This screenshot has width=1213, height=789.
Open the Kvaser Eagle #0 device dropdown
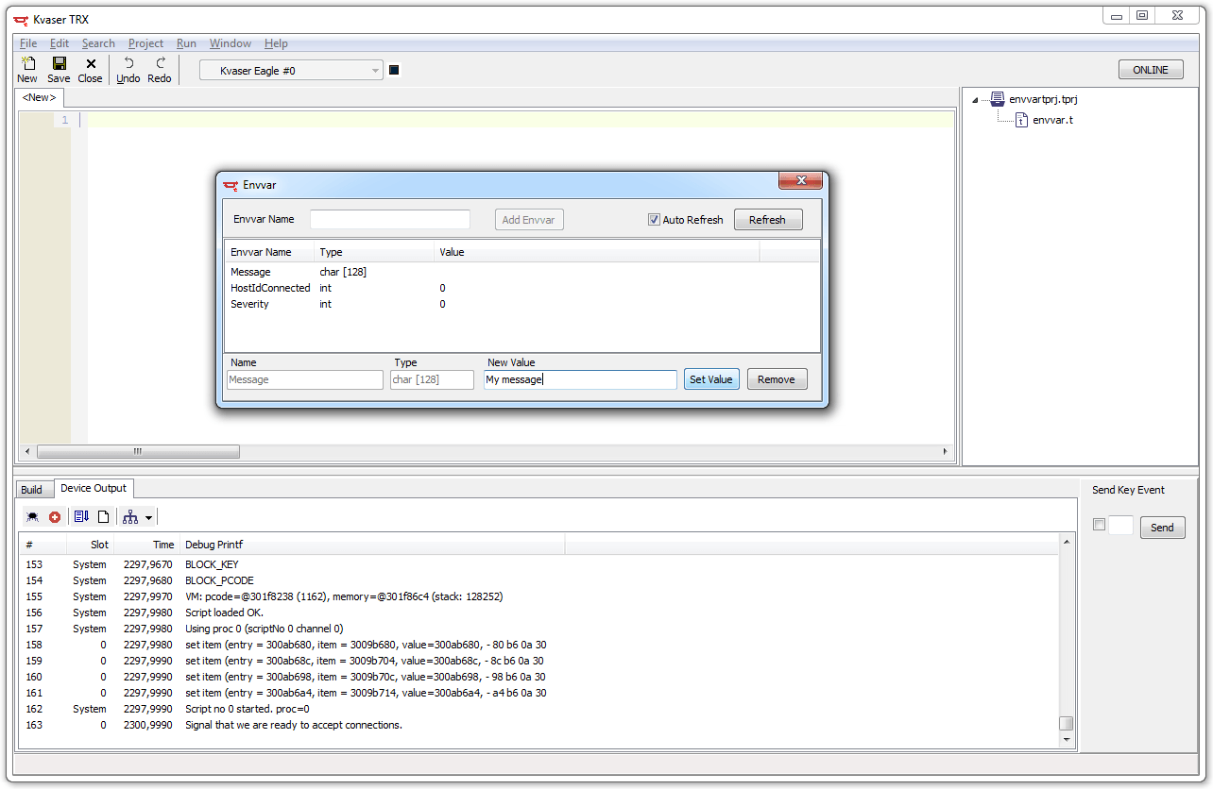[x=291, y=70]
